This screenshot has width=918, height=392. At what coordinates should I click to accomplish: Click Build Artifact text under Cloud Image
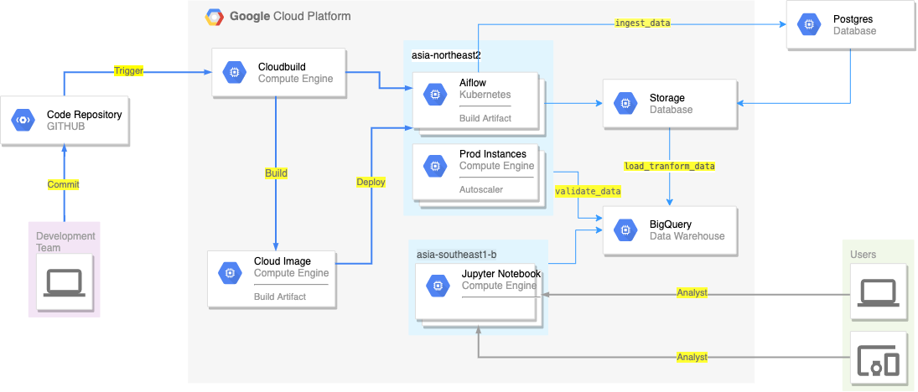point(280,297)
